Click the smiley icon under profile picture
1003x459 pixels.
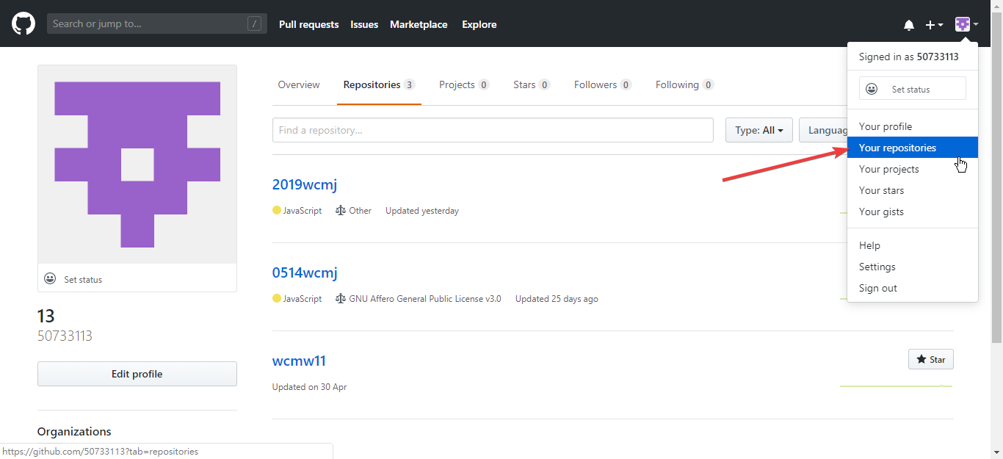point(50,279)
